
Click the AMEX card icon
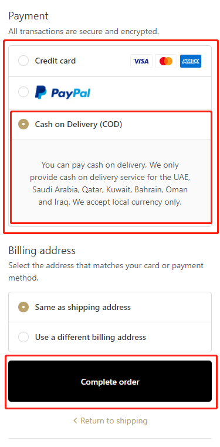point(191,61)
